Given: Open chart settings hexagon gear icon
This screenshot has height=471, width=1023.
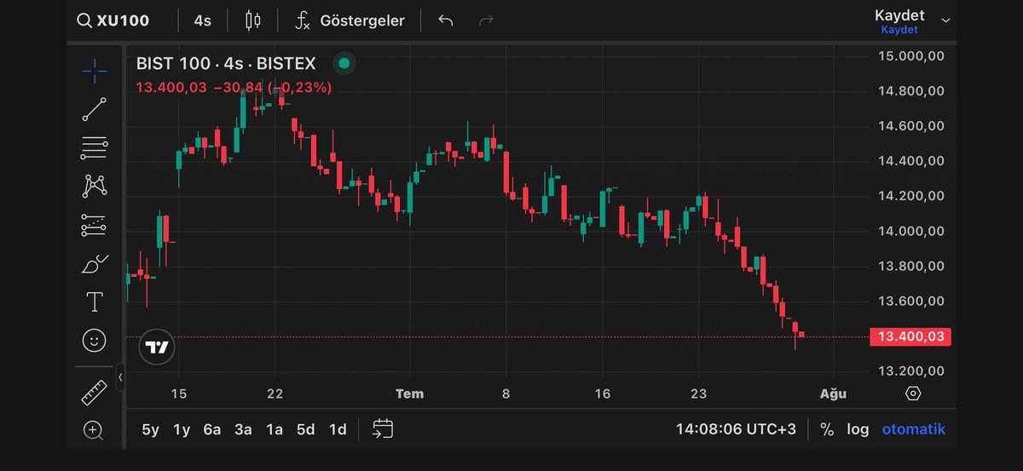Looking at the screenshot, I should click(913, 393).
